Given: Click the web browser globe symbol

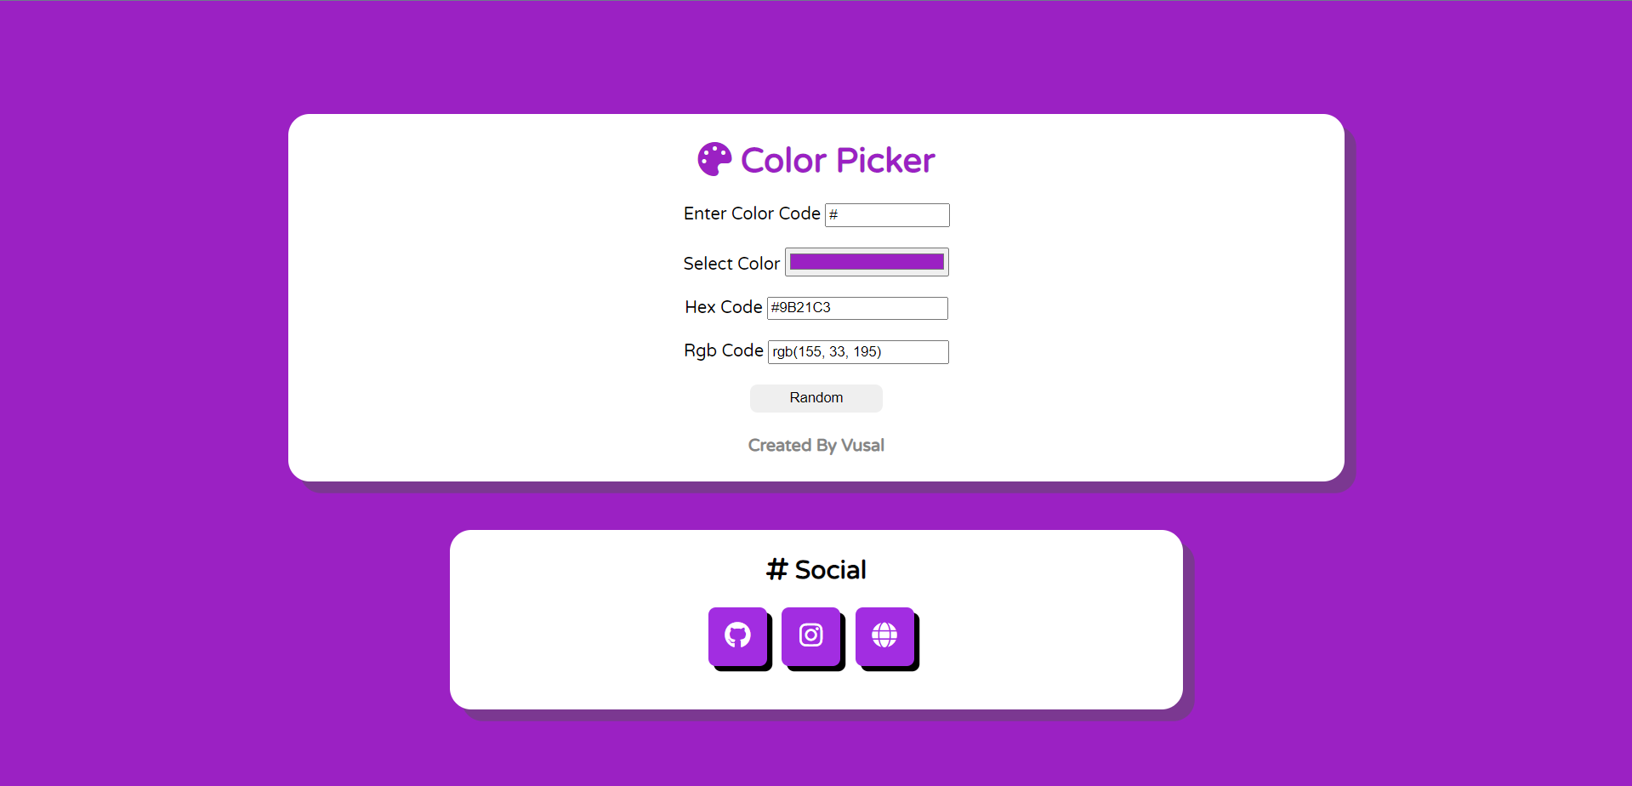Looking at the screenshot, I should (884, 635).
